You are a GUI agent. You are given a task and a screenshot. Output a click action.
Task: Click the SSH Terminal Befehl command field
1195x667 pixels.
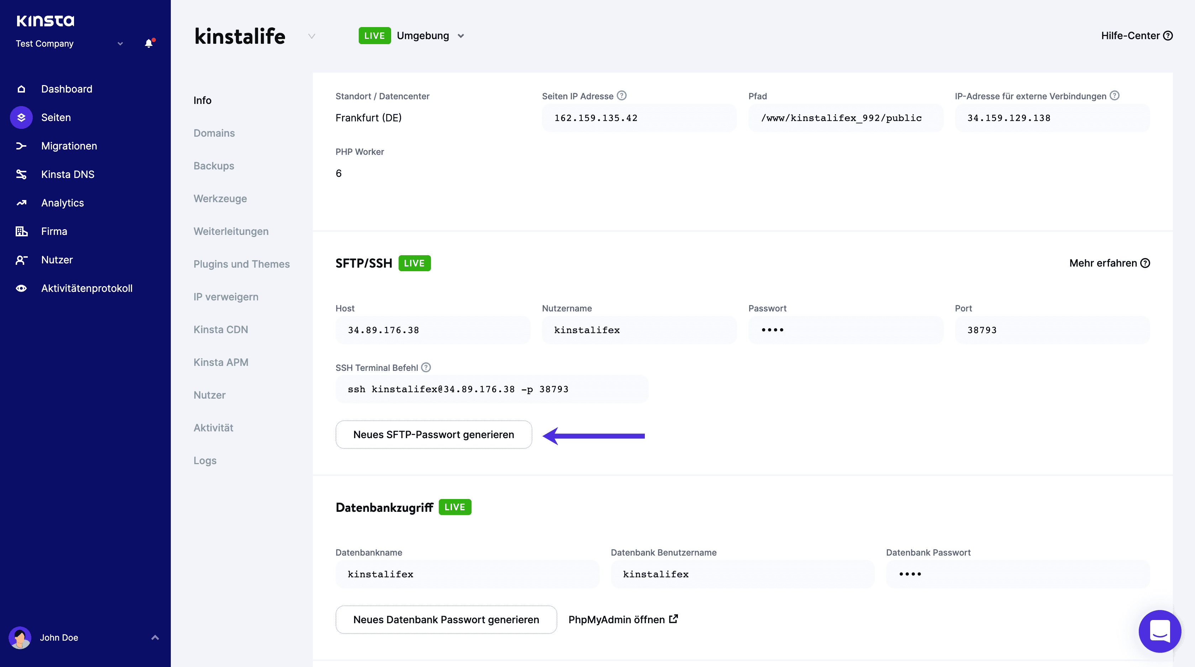[x=492, y=389]
